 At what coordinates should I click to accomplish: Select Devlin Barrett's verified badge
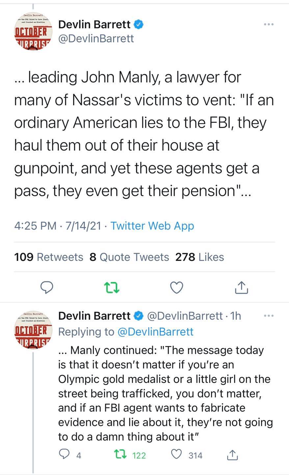139,24
